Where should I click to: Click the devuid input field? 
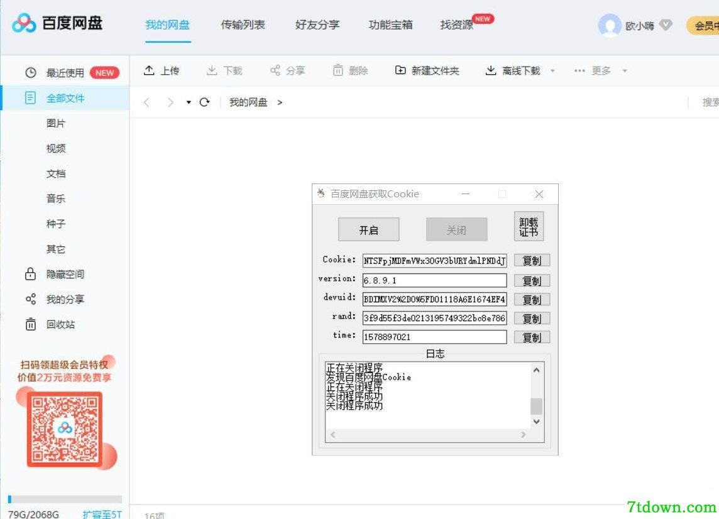(x=435, y=299)
